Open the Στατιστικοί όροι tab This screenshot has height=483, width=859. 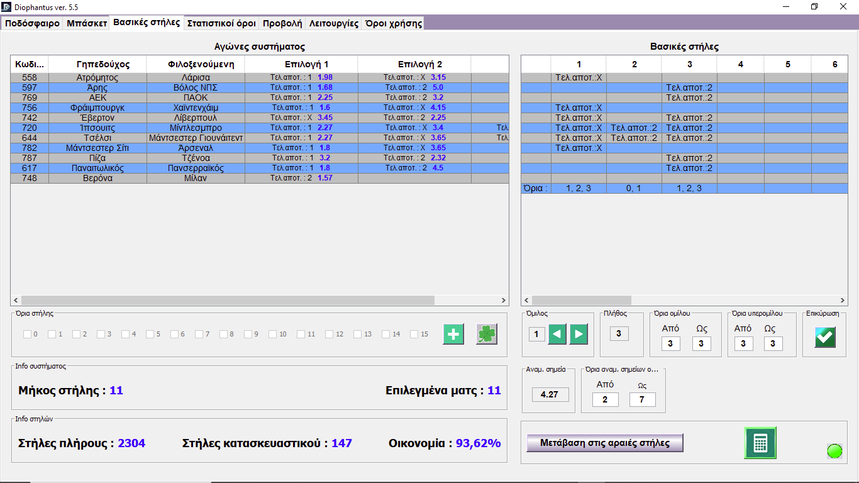[221, 23]
